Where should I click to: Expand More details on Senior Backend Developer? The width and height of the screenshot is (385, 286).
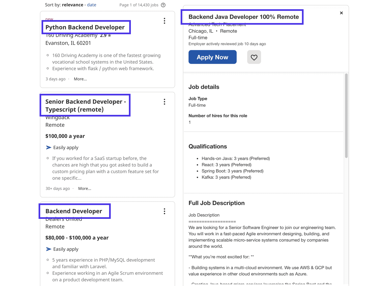pos(84,188)
